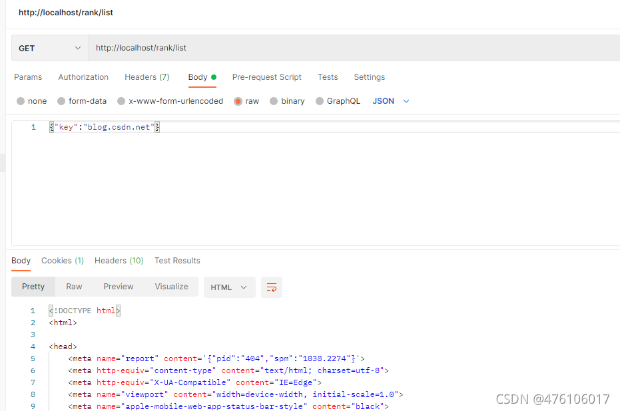Switch to the Params tab

28,77
